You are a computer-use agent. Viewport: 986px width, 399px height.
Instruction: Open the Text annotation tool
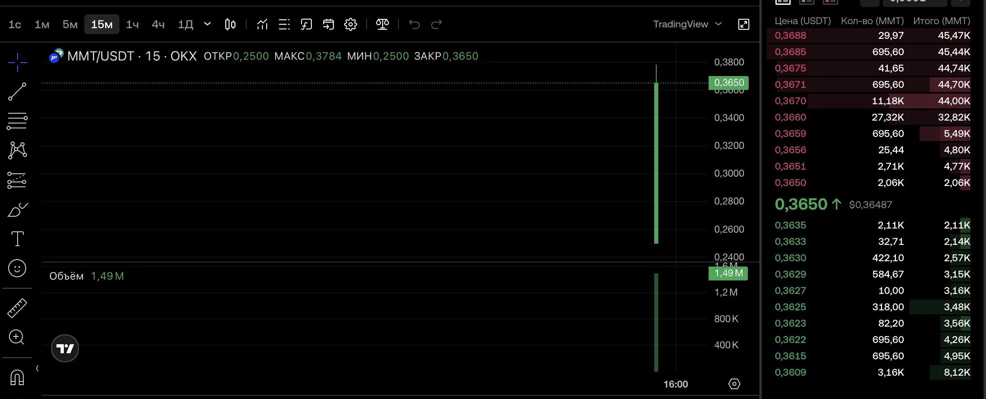17,239
